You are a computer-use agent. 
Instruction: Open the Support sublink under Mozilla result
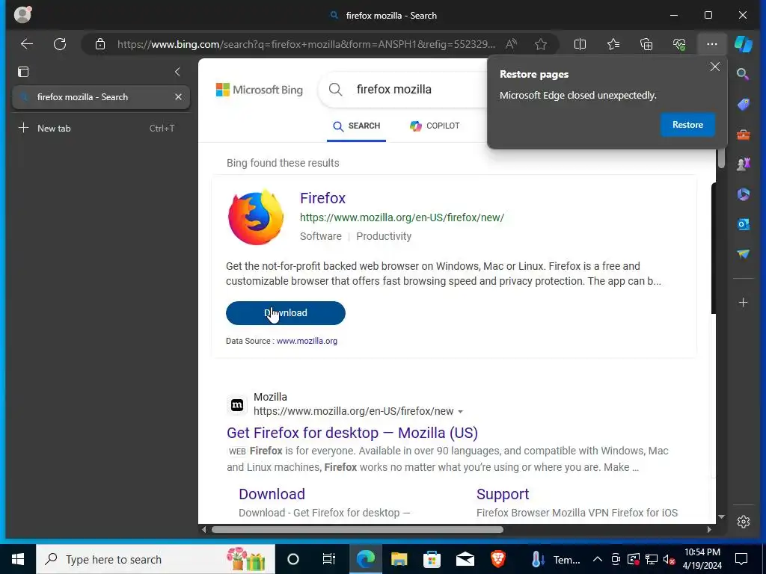click(x=503, y=494)
